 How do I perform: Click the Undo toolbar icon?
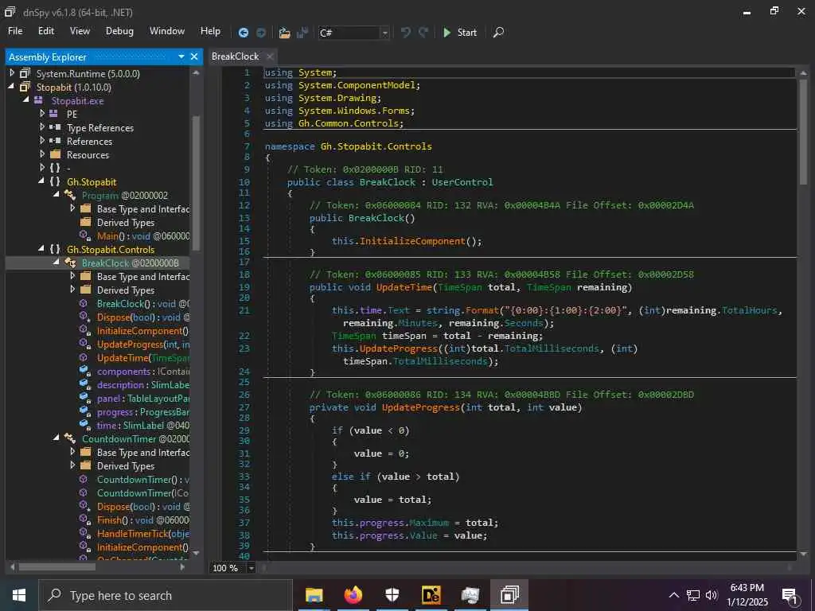tap(405, 32)
